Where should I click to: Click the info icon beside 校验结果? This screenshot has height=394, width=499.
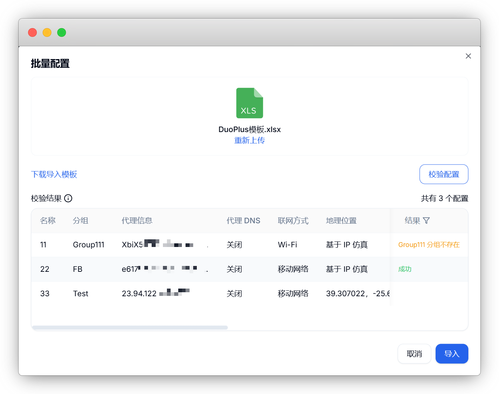point(68,198)
